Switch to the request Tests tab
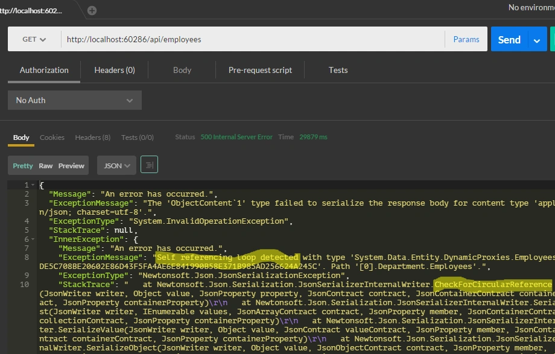 click(338, 70)
